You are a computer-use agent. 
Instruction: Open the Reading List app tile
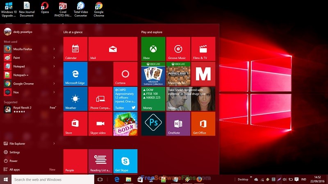100,161
